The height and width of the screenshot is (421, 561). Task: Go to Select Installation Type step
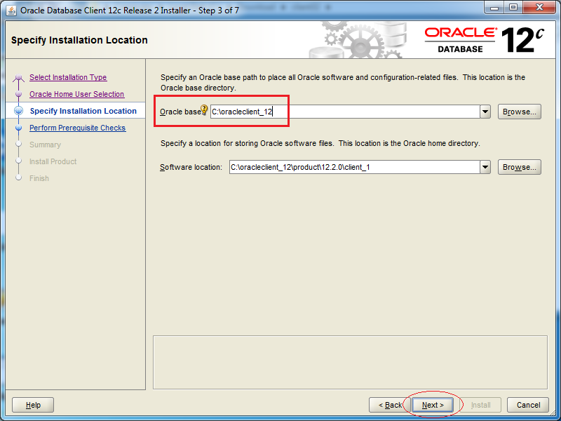tap(68, 77)
